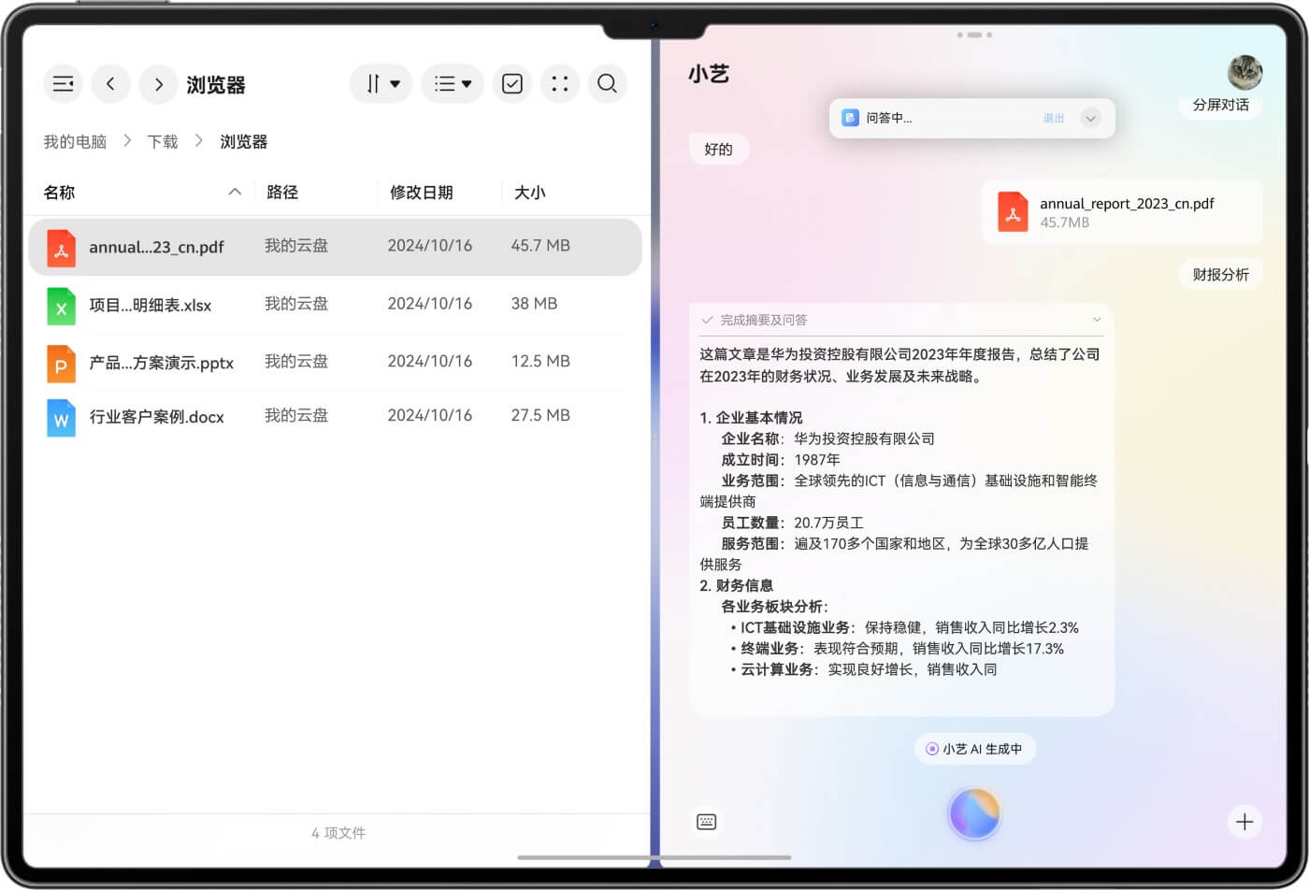Sort by 大小 column header
The width and height of the screenshot is (1309, 890).
pos(530,192)
